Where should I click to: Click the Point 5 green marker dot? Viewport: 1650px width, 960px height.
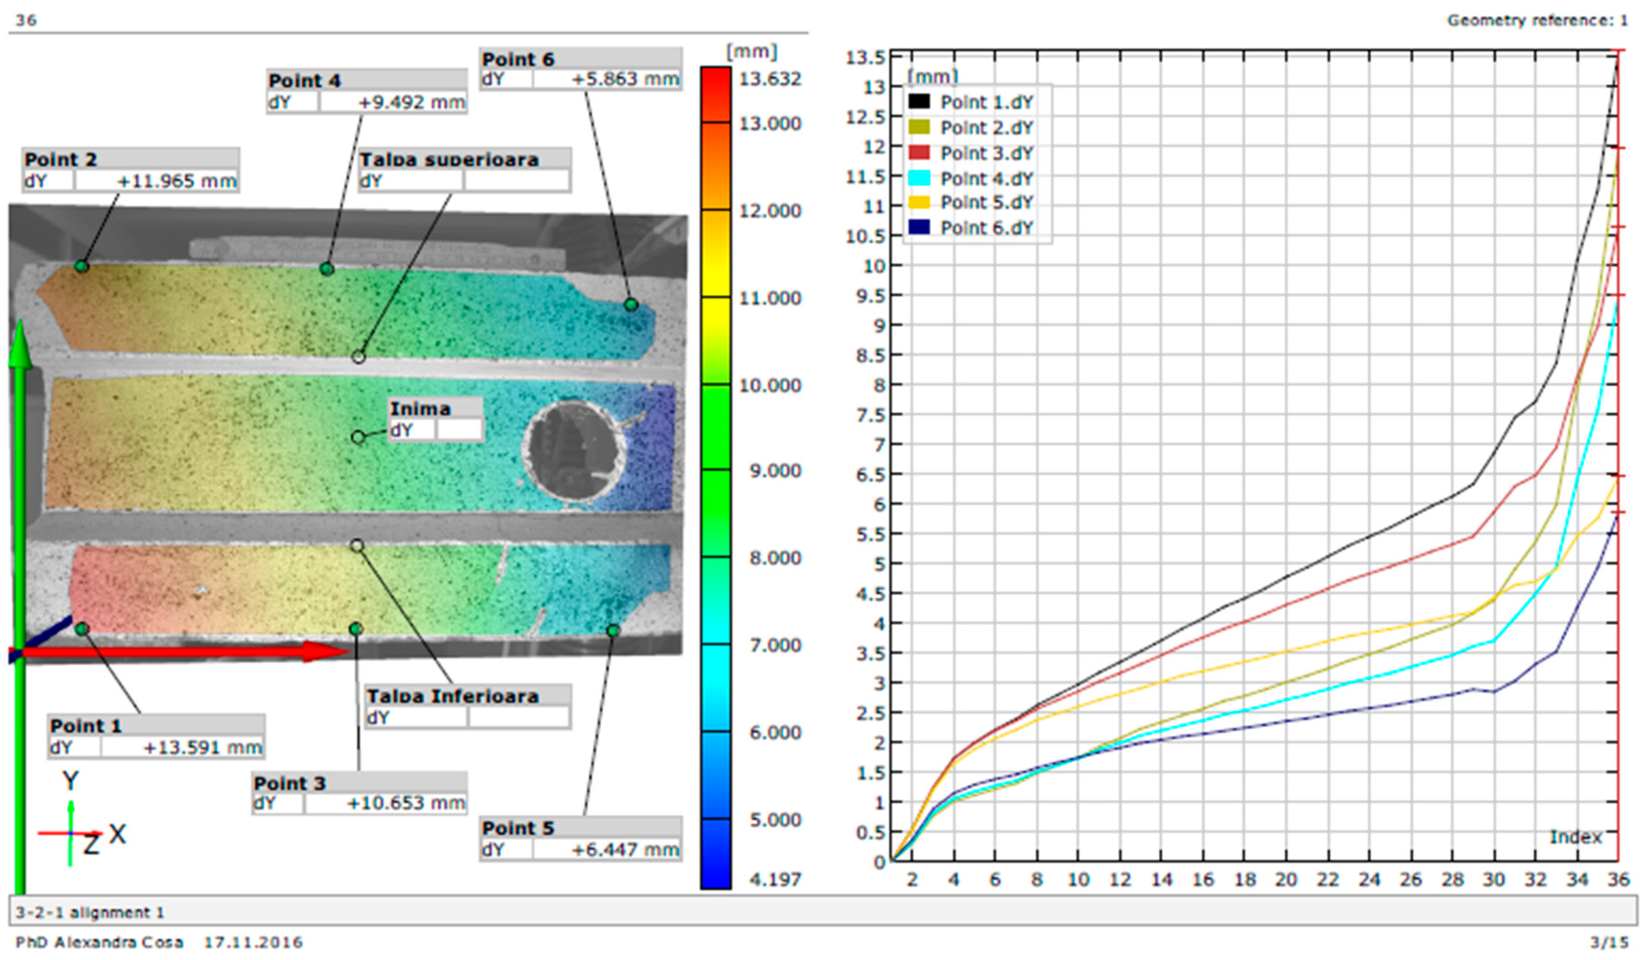tap(613, 631)
